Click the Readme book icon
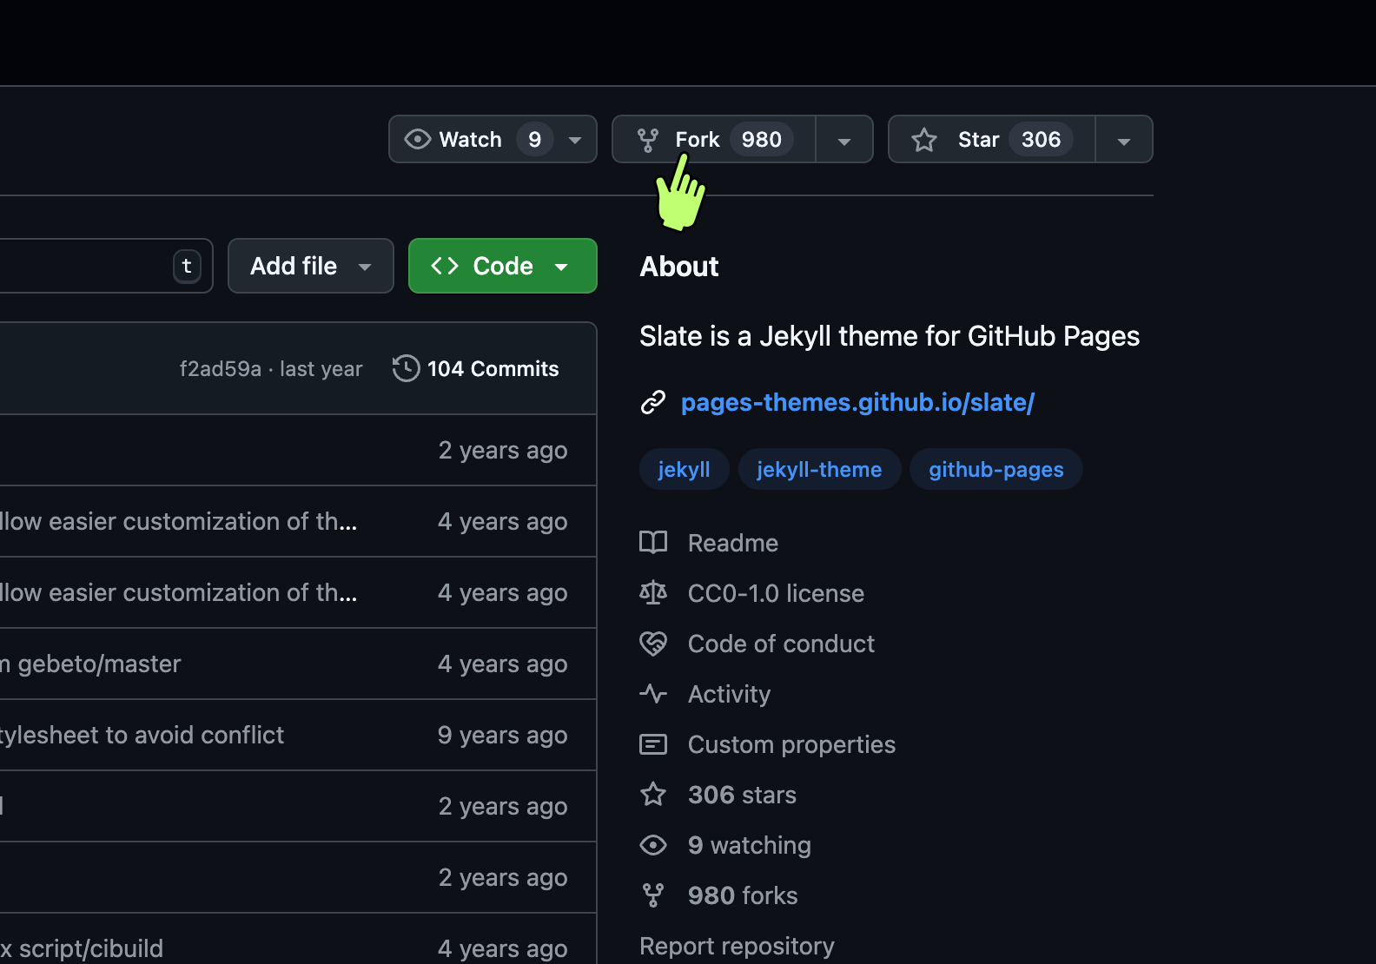The height and width of the screenshot is (964, 1376). click(653, 543)
